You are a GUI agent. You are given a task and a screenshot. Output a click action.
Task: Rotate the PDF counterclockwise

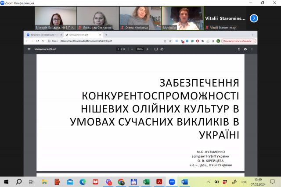162,49
